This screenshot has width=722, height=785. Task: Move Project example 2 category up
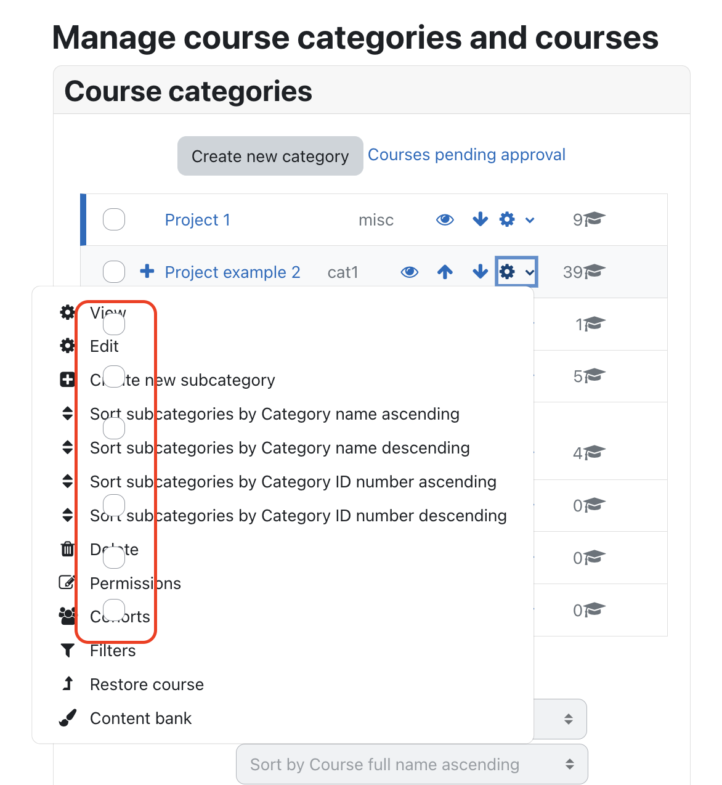445,272
